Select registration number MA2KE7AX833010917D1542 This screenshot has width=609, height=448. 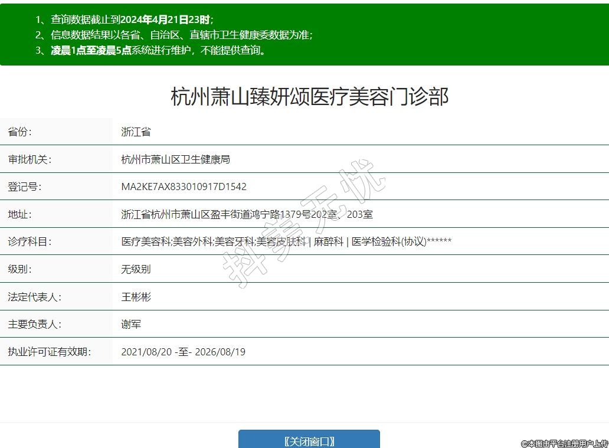[x=184, y=187]
